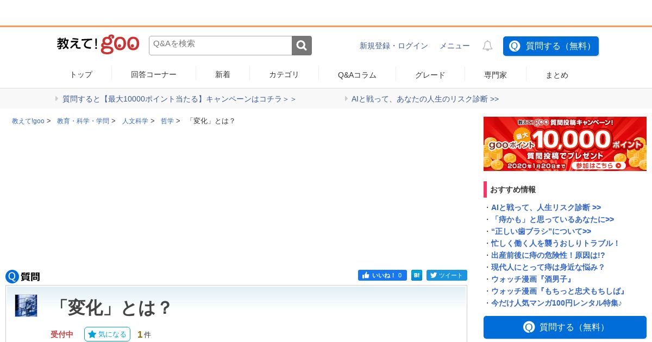
Task: Select the Q&Aコラム navigation tab
Action: pyautogui.click(x=357, y=75)
